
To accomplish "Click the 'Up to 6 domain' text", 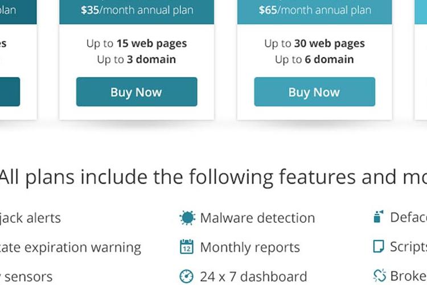I will coord(314,59).
